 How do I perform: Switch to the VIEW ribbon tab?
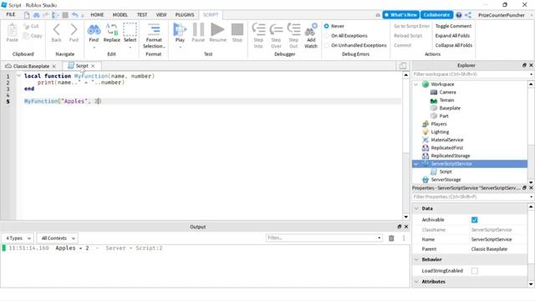161,15
